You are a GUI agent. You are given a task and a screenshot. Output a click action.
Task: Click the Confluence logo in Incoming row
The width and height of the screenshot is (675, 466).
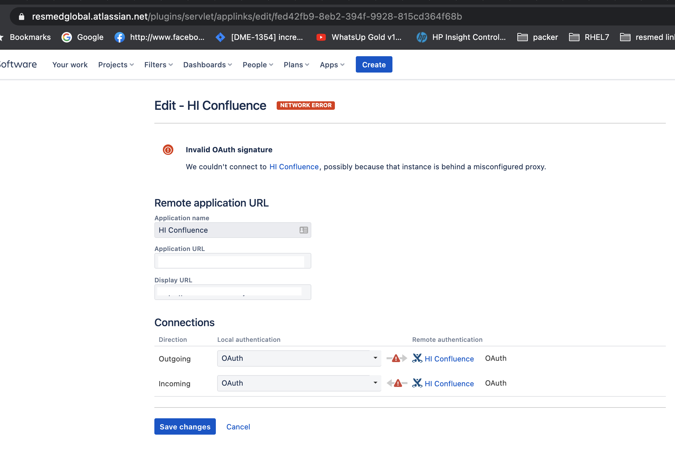(417, 383)
